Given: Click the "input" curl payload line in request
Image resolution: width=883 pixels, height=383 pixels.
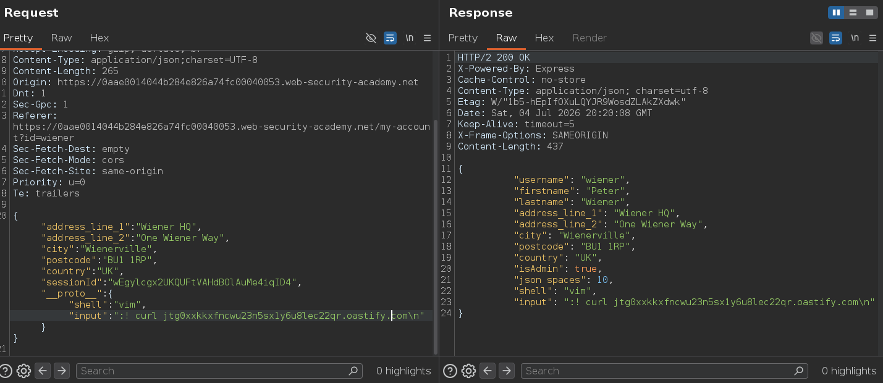Looking at the screenshot, I should click(x=247, y=316).
